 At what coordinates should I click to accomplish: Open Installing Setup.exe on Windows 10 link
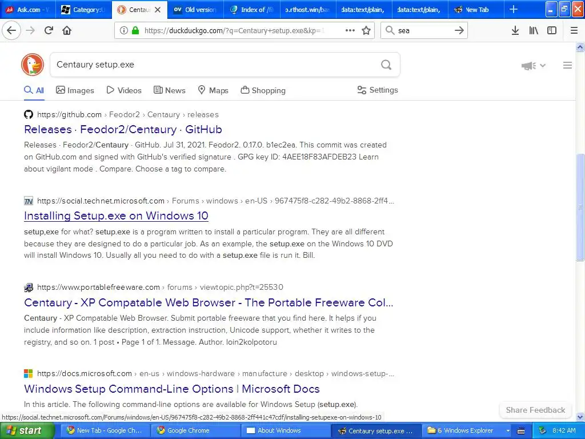[116, 215]
